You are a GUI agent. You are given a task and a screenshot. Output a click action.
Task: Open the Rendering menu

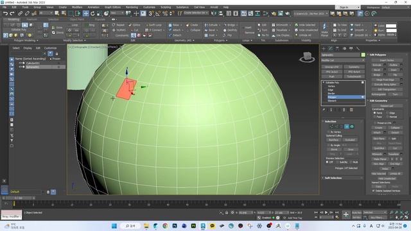[132, 7]
